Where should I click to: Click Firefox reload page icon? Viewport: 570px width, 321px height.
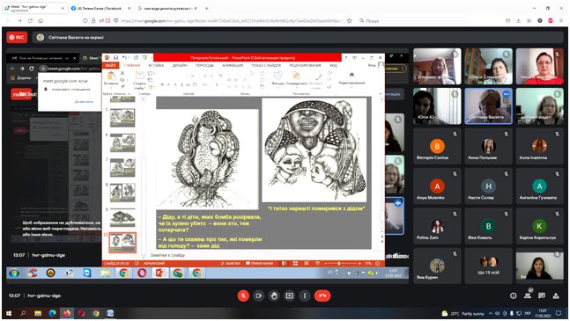[x=30, y=21]
